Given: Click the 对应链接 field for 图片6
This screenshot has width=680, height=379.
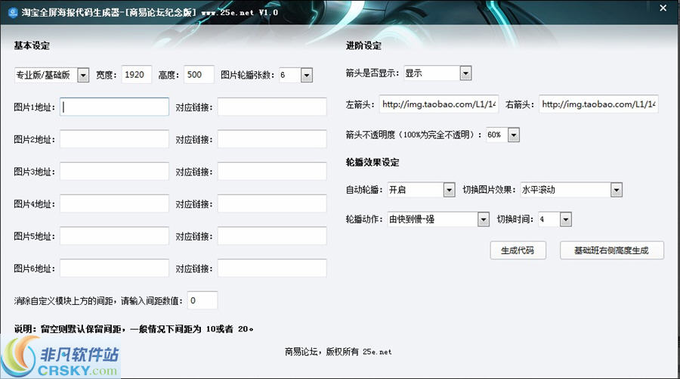Looking at the screenshot, I should (272, 269).
